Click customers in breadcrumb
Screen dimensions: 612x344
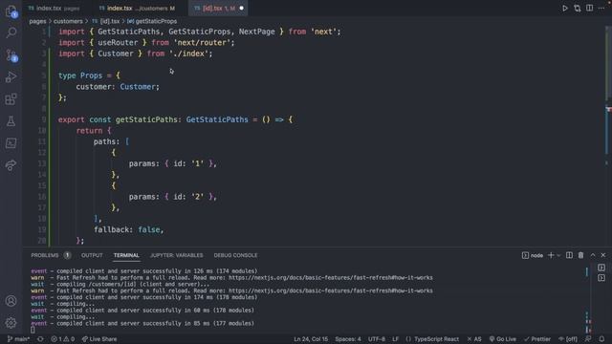point(68,21)
